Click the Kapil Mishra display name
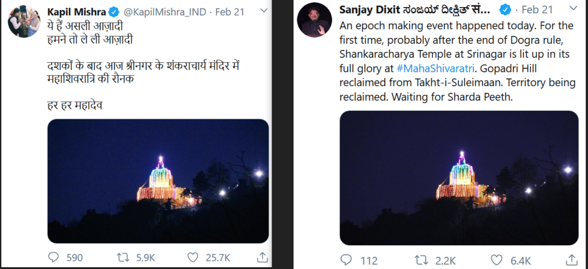This screenshot has width=588, height=269. click(x=77, y=11)
